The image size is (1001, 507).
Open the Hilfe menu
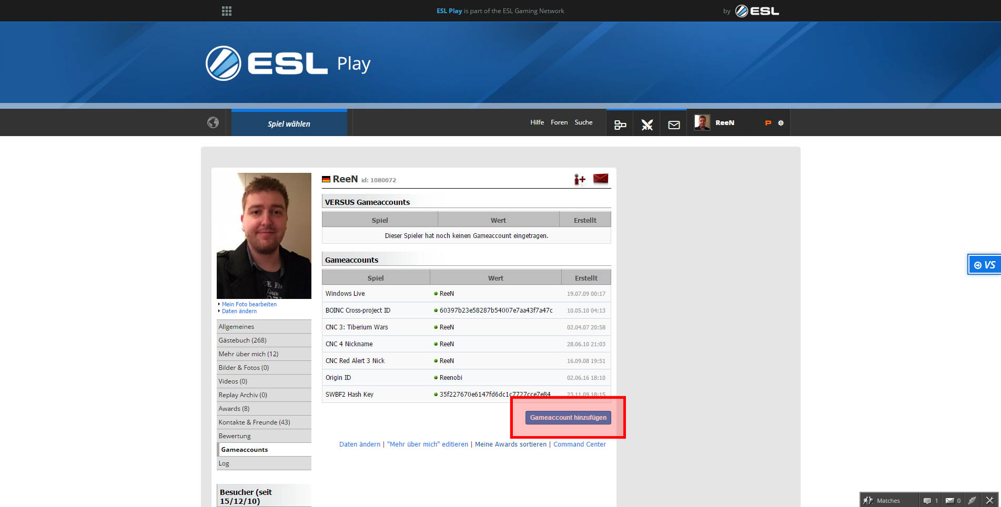pyautogui.click(x=537, y=122)
